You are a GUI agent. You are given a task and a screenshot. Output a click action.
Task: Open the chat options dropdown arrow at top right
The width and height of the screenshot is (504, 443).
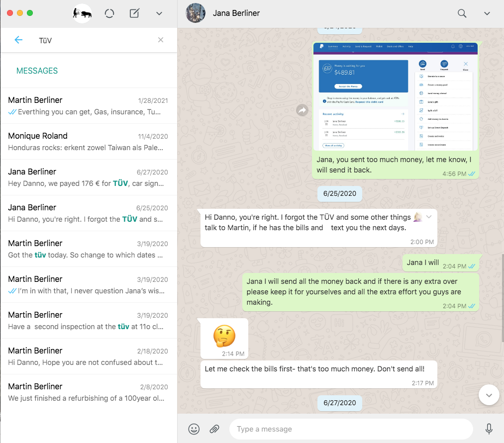[487, 13]
